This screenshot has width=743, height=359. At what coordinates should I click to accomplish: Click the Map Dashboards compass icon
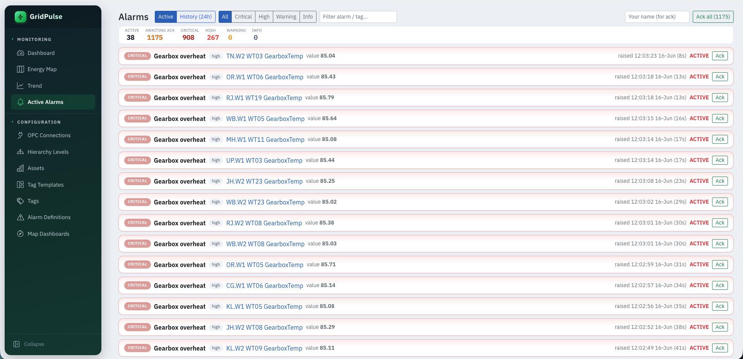21,234
